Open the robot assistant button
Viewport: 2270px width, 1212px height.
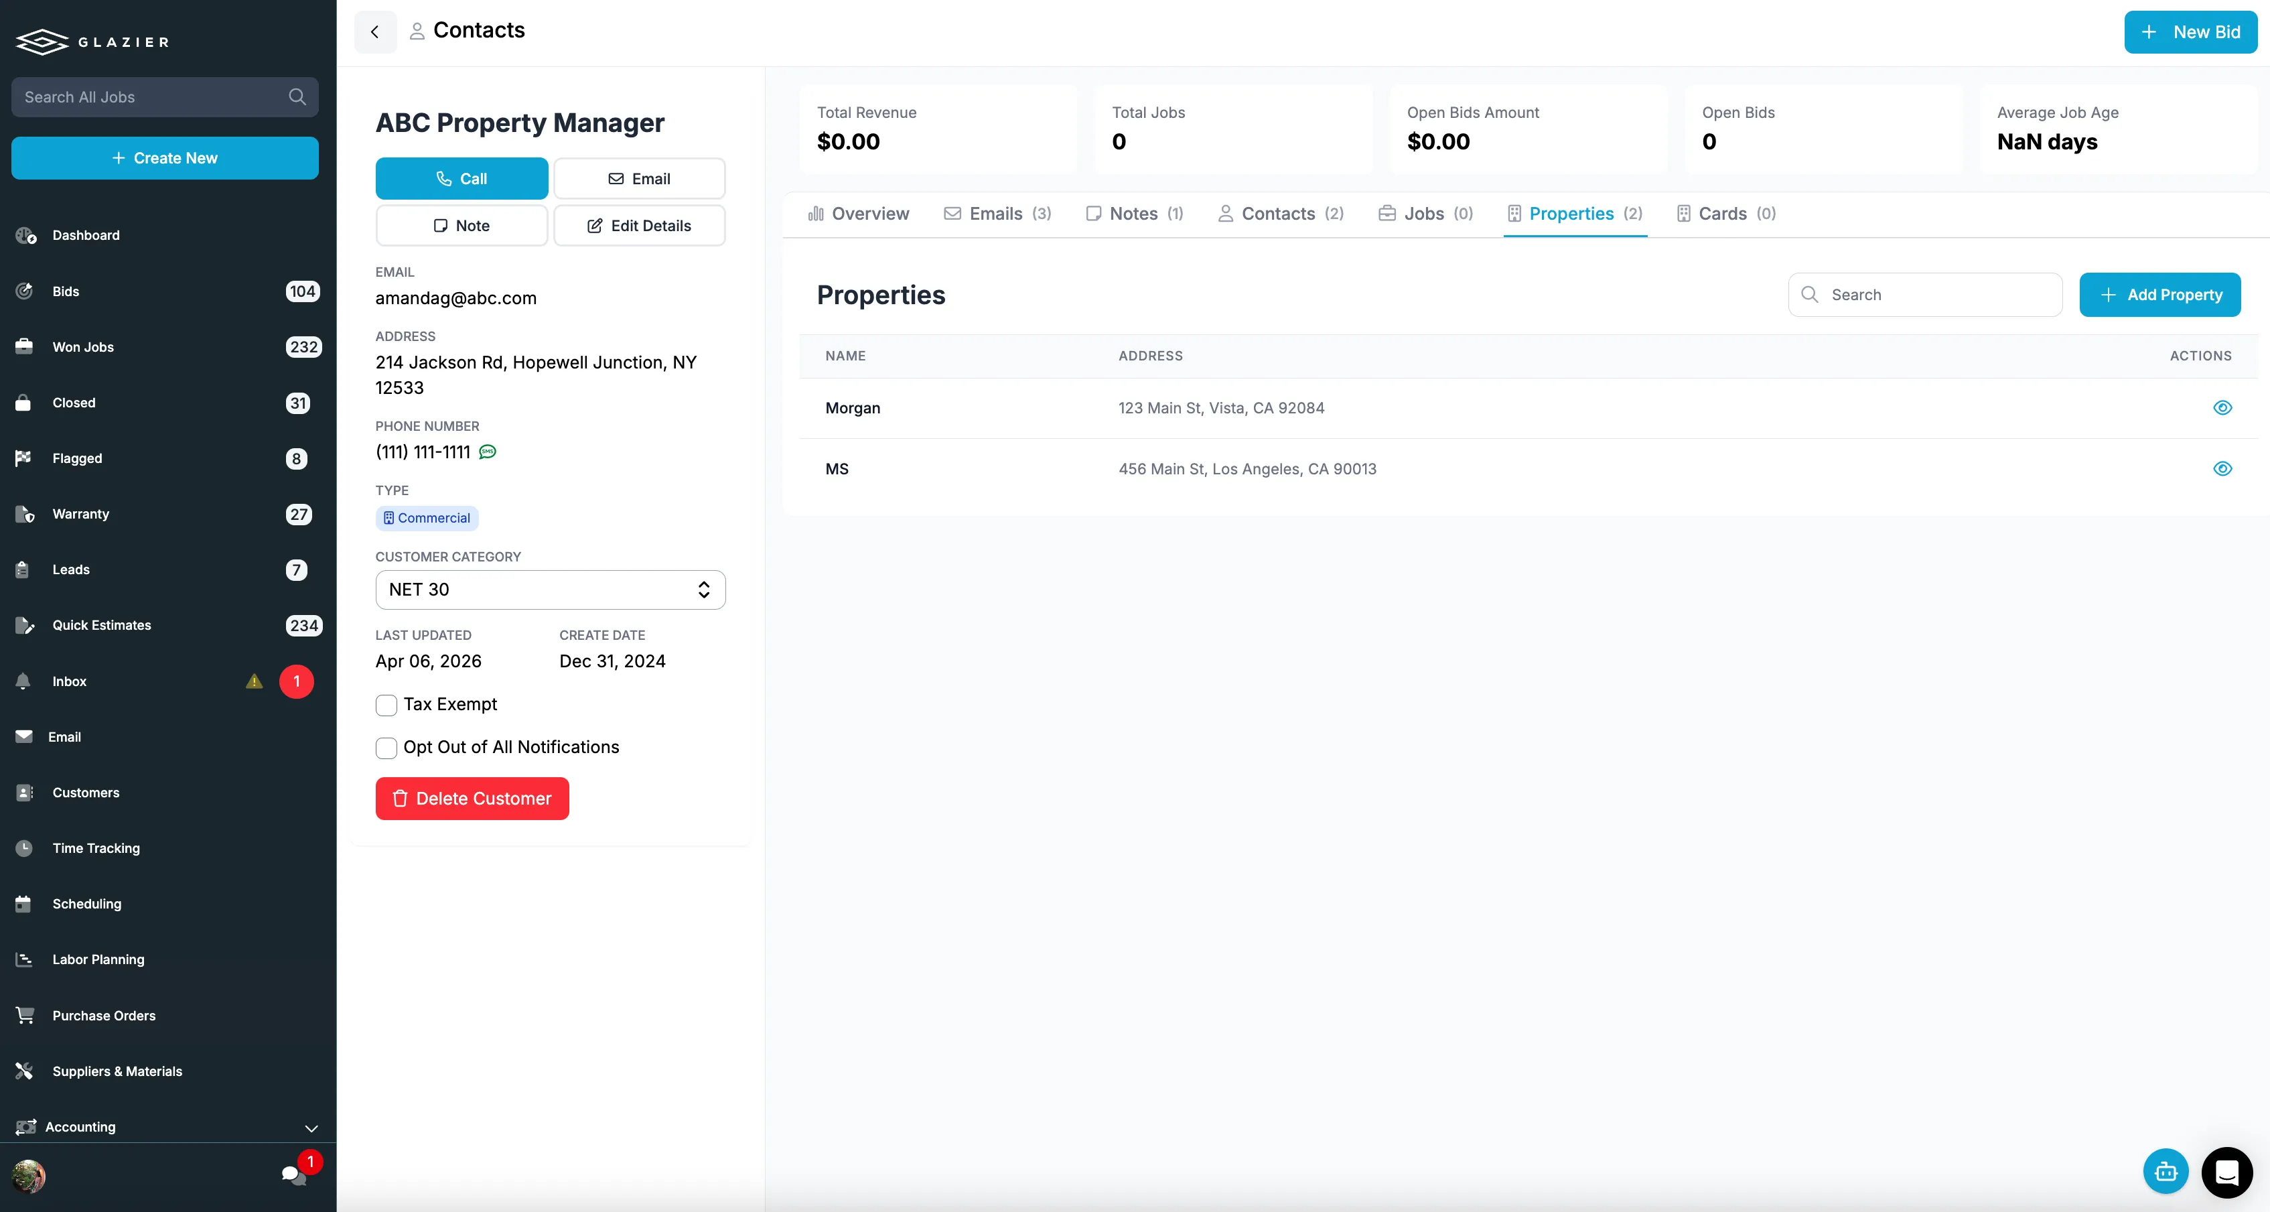[2165, 1171]
